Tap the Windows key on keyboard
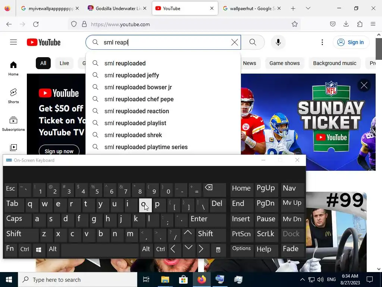The height and width of the screenshot is (287, 382). [x=38, y=249]
